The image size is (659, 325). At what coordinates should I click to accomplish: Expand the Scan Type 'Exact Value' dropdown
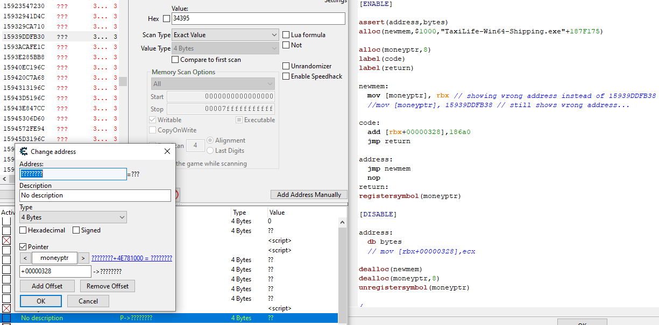(x=225, y=35)
